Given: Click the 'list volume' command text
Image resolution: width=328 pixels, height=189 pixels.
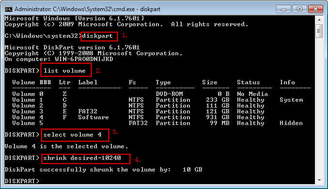Looking at the screenshot, I should (x=64, y=71).
